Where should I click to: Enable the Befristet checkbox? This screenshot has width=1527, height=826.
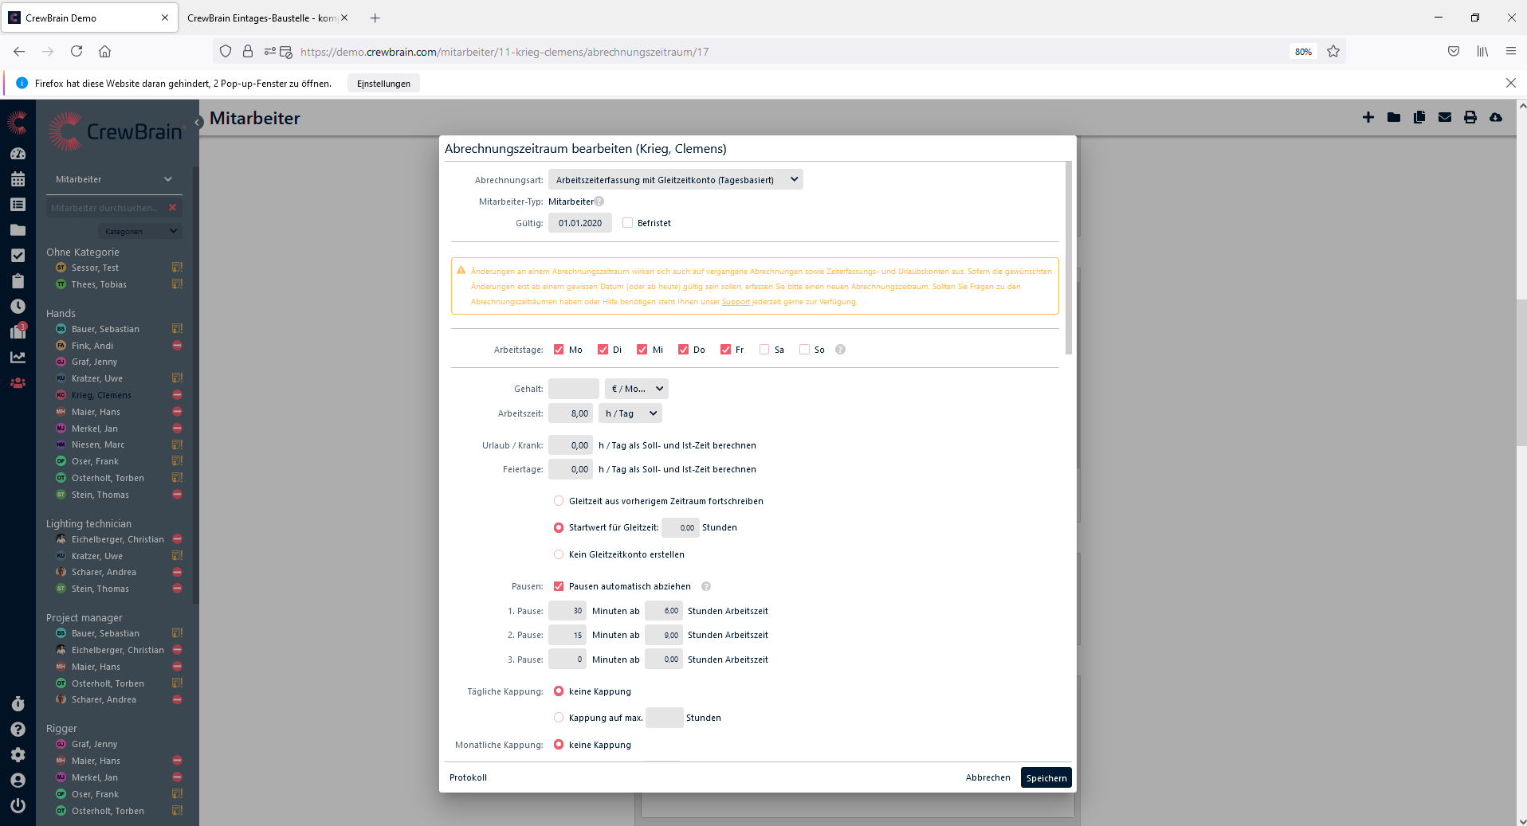[x=627, y=223]
